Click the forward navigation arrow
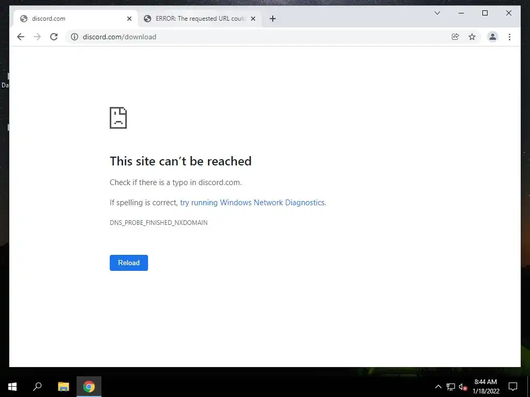This screenshot has height=397, width=530. 37,37
